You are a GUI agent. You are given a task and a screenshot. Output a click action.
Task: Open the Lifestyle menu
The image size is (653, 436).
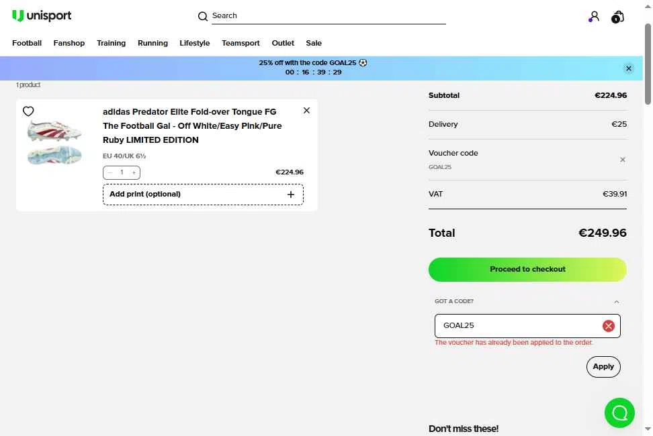(x=194, y=43)
